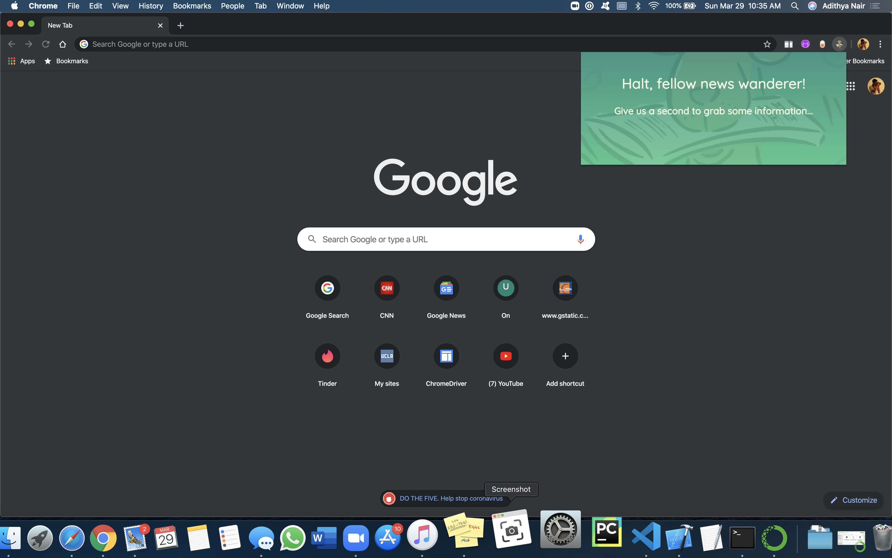The image size is (892, 558).
Task: Click the Customize button
Action: [x=854, y=500]
